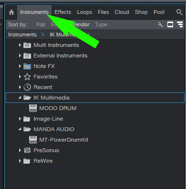The width and height of the screenshot is (186, 189).
Task: Click the External Instruments folder icon
Action: (x=27, y=56)
